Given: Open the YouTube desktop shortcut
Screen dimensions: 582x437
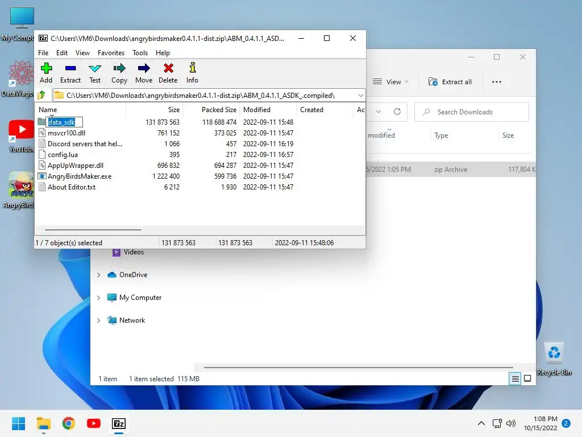Looking at the screenshot, I should coord(21,136).
